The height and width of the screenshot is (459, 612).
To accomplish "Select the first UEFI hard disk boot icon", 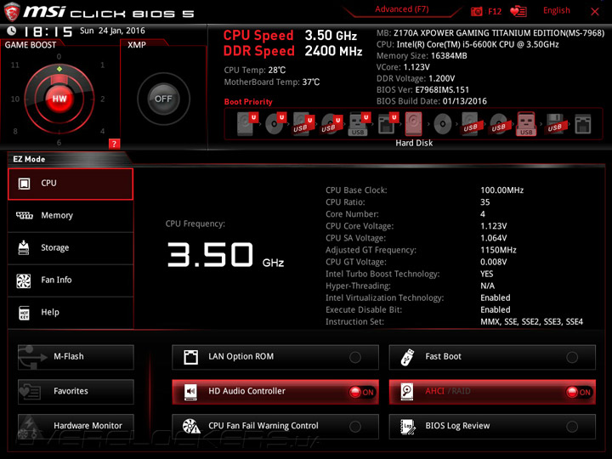I will [x=247, y=124].
